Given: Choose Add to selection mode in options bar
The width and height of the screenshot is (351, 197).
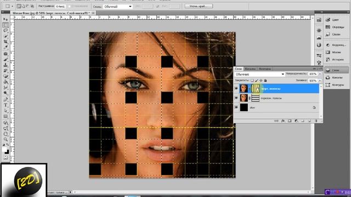Looking at the screenshot, I should point(24,6).
